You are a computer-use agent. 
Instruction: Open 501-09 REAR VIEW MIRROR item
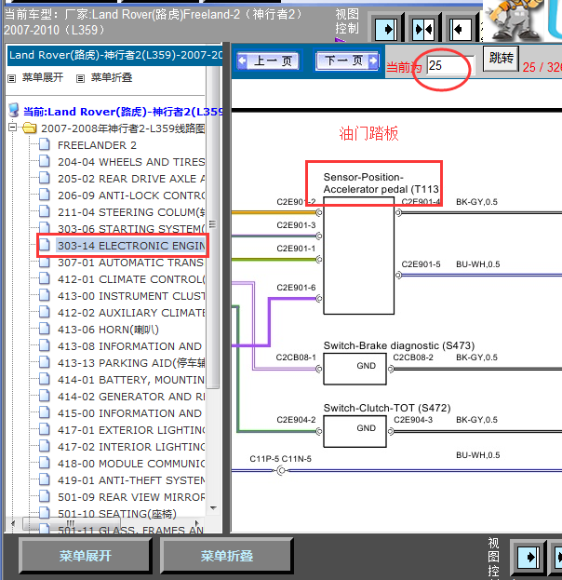coord(131,497)
